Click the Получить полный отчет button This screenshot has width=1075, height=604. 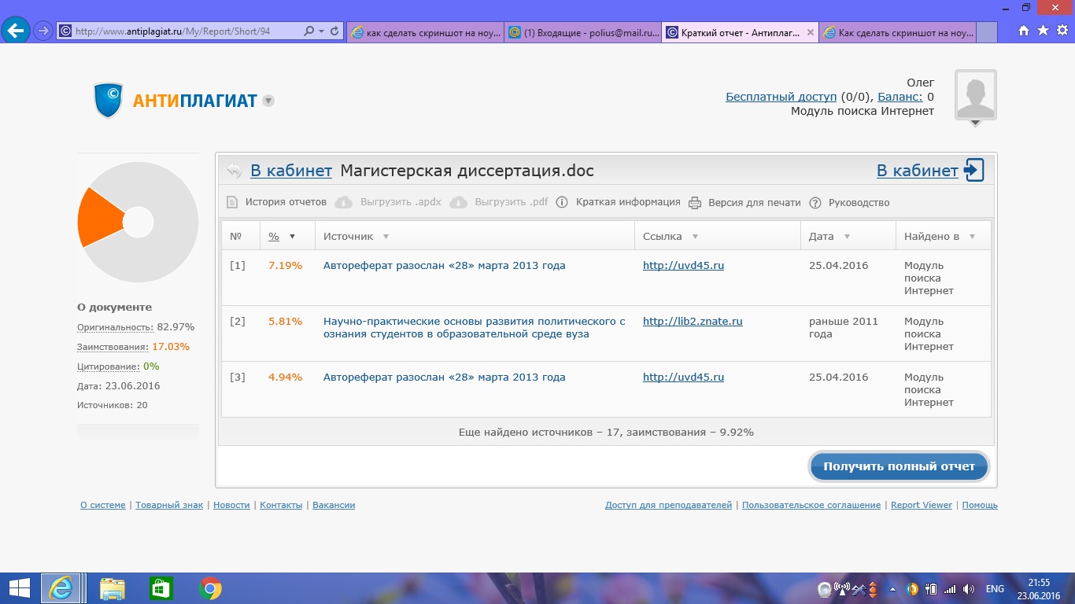[x=899, y=466]
